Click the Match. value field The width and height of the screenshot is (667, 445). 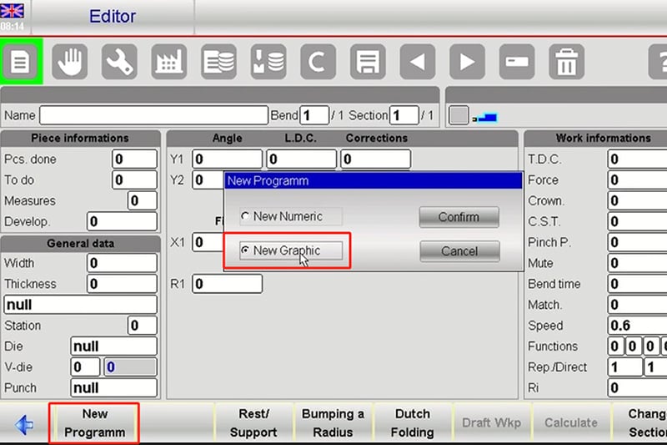coord(637,305)
